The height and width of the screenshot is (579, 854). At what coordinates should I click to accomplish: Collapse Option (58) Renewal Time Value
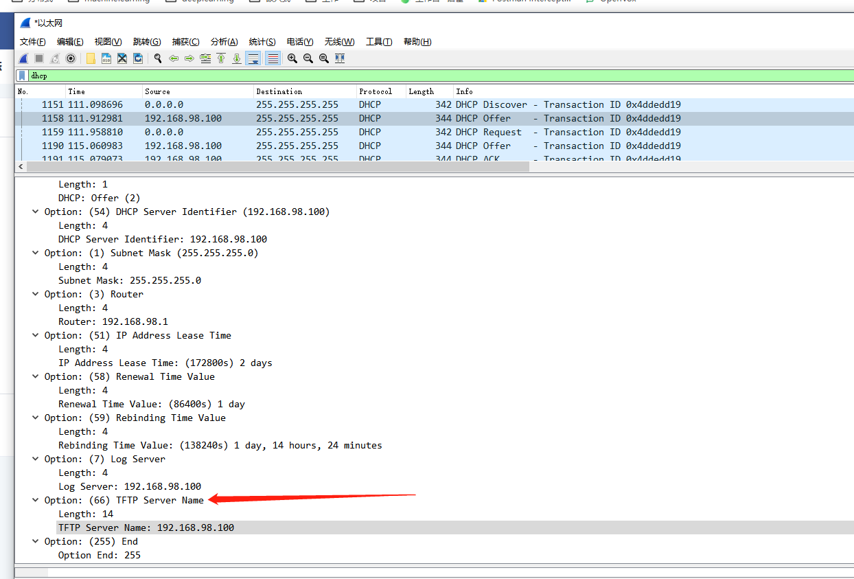35,376
